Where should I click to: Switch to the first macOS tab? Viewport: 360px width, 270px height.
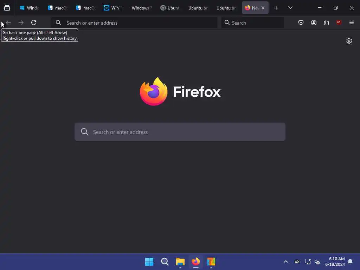[x=58, y=8]
